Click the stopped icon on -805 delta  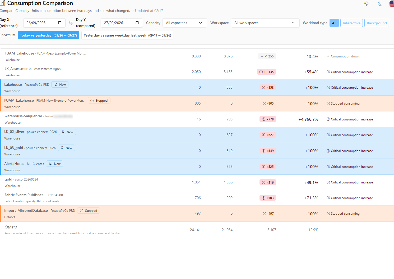click(264, 103)
